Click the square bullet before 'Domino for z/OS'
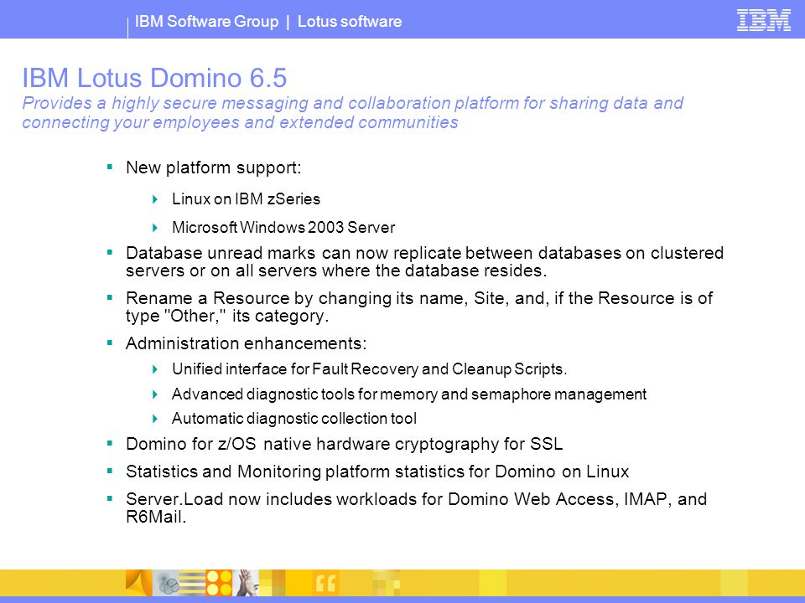Screen dimensions: 805x603 109,442
